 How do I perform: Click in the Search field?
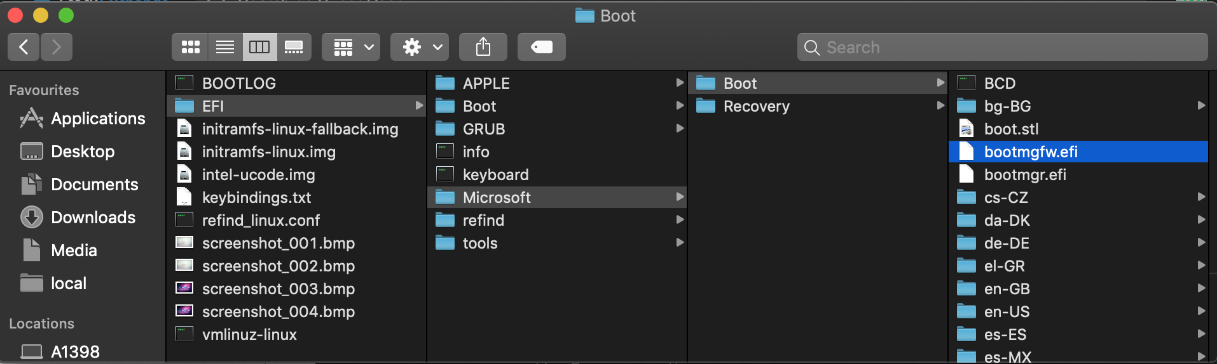coord(1002,48)
